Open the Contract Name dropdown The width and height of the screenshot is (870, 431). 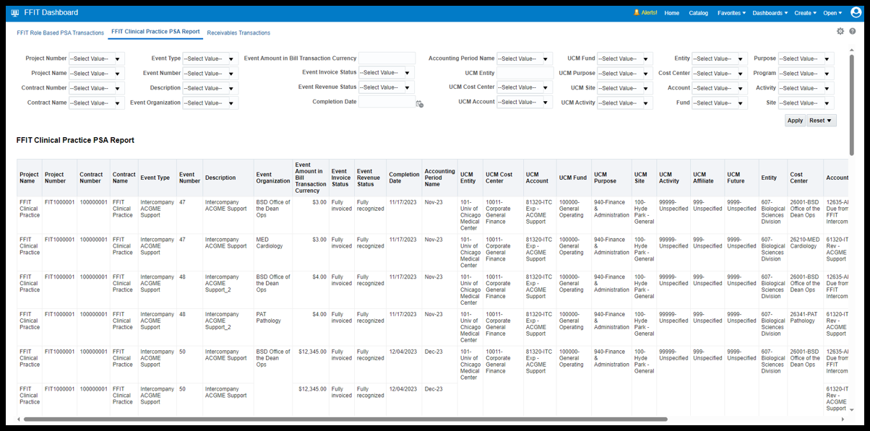[97, 103]
